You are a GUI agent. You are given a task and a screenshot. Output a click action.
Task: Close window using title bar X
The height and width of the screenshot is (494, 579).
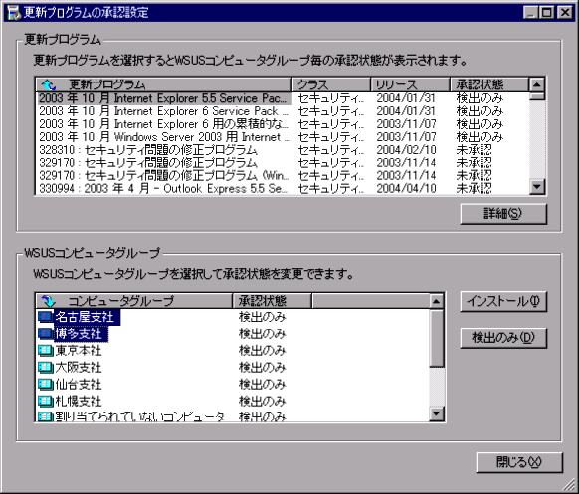[565, 13]
